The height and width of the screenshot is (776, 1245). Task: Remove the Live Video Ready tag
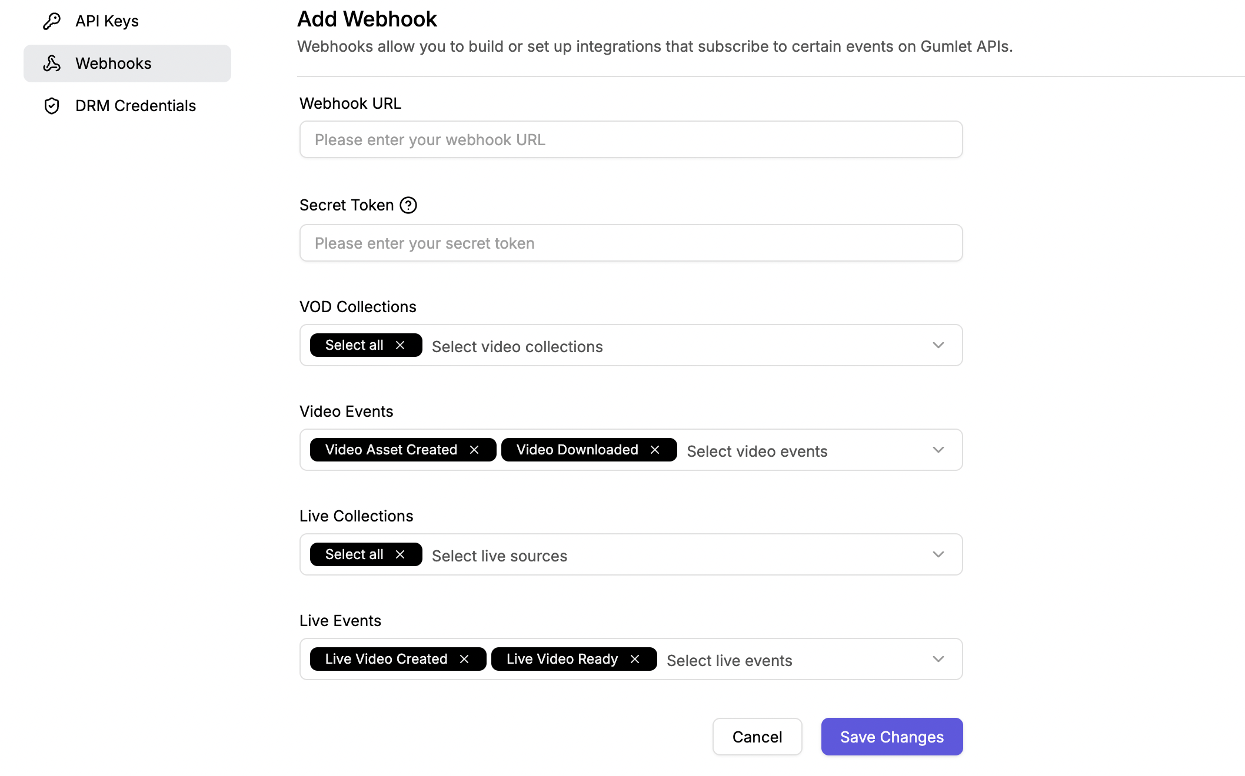click(635, 659)
